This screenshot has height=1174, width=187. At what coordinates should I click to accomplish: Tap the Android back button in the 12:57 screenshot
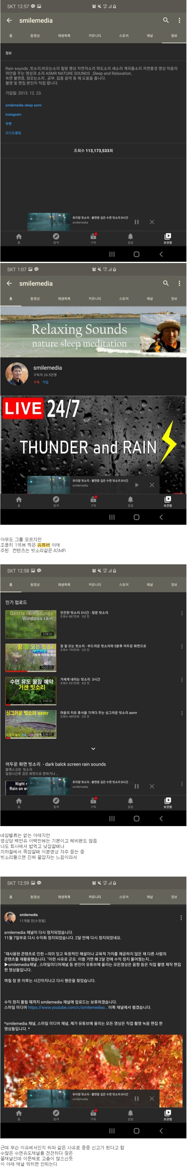click(161, 254)
